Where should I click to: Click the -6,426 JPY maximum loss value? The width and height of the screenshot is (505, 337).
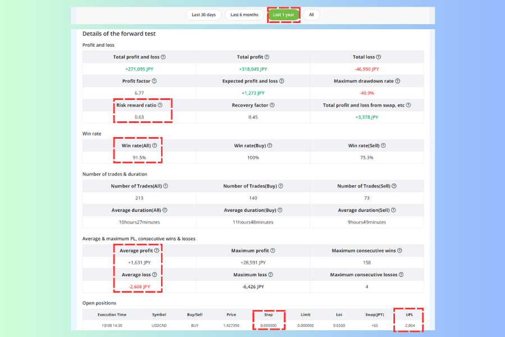click(253, 286)
